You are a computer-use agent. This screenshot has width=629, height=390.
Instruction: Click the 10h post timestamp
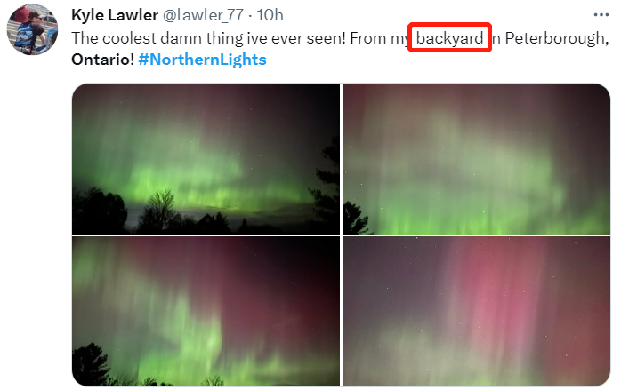click(270, 15)
